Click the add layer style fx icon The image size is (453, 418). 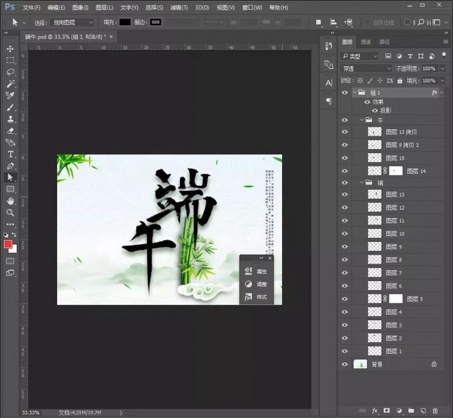375,410
